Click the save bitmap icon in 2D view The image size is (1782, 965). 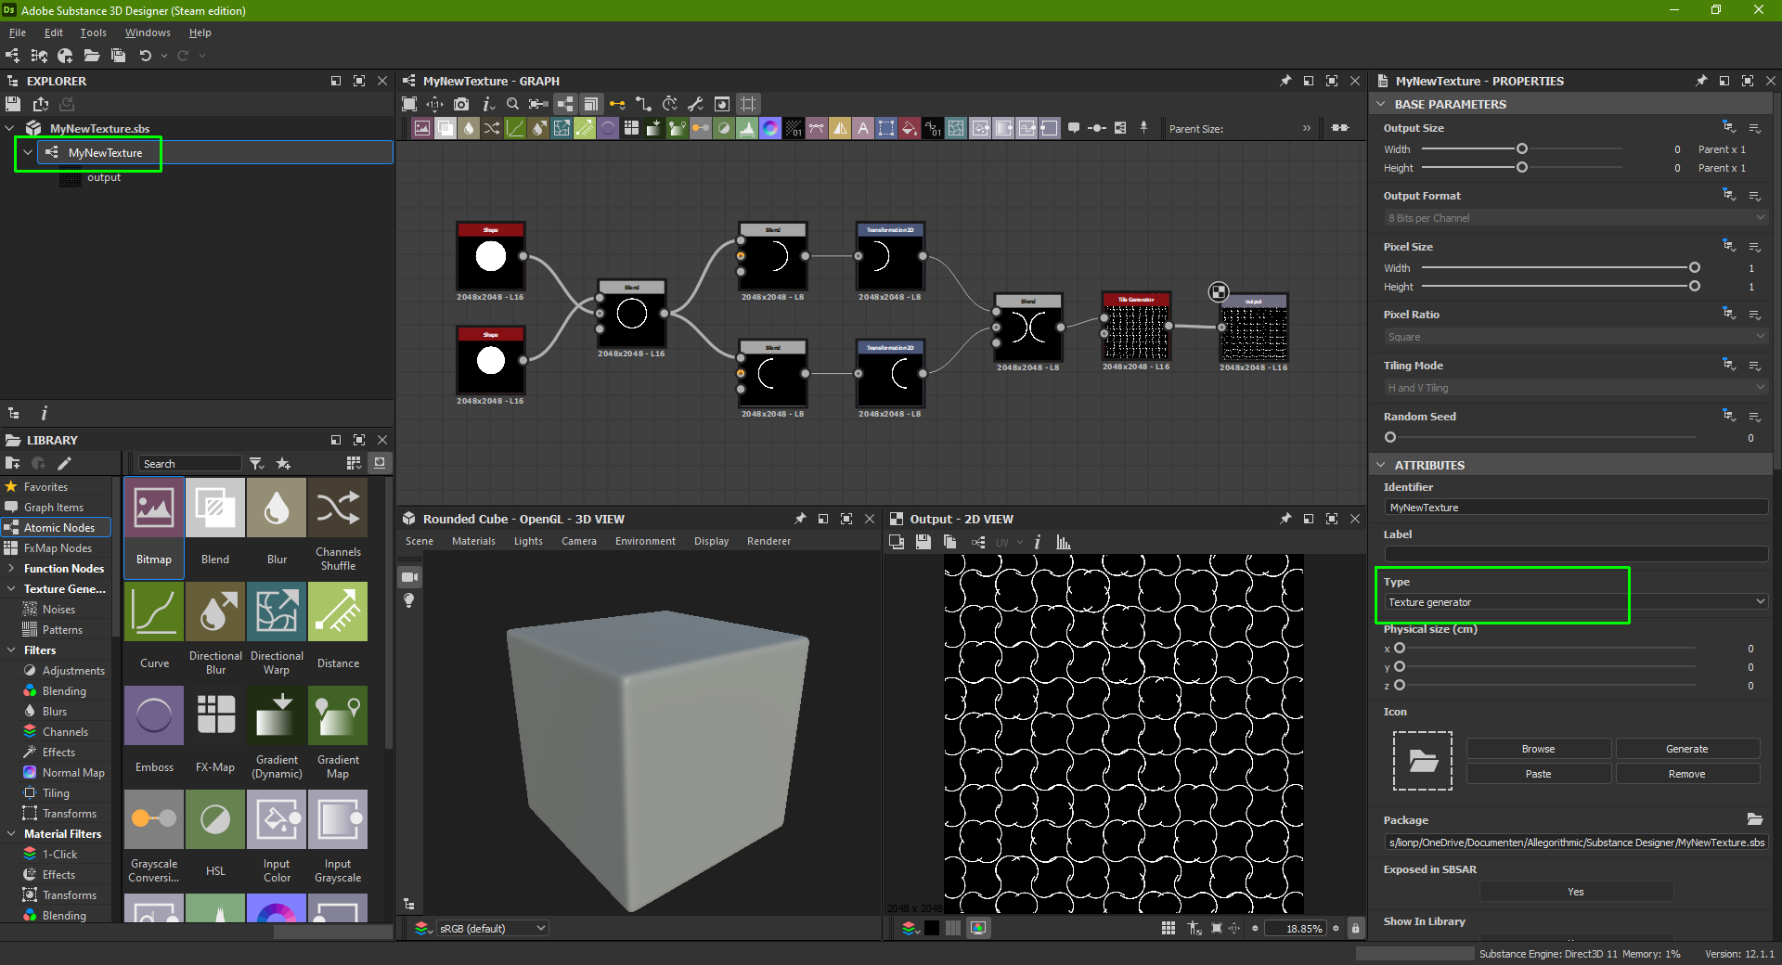click(x=923, y=542)
